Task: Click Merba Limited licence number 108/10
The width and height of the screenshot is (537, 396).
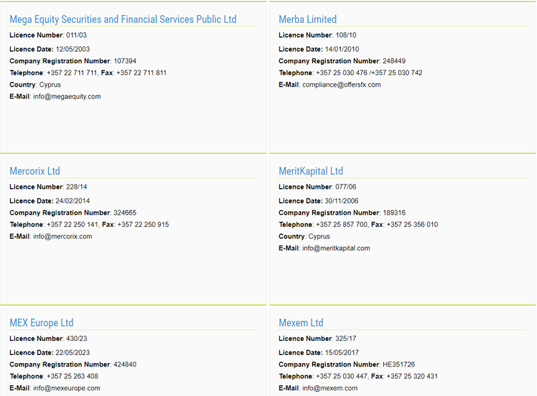Action: 346,35
